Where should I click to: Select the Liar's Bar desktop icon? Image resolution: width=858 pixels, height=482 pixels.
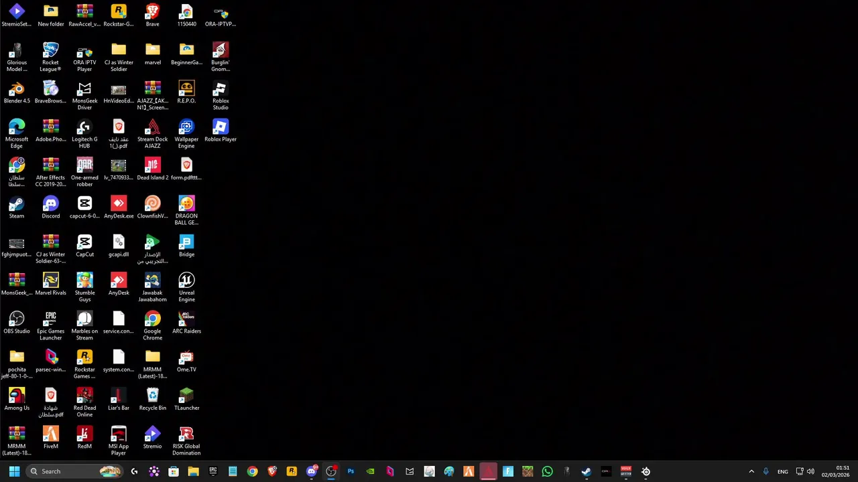pyautogui.click(x=119, y=400)
